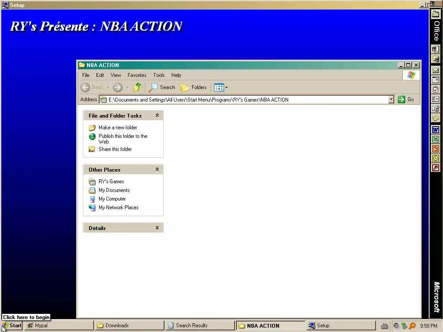
Task: Click the New Note yellow sticky icon
Action: point(436,118)
